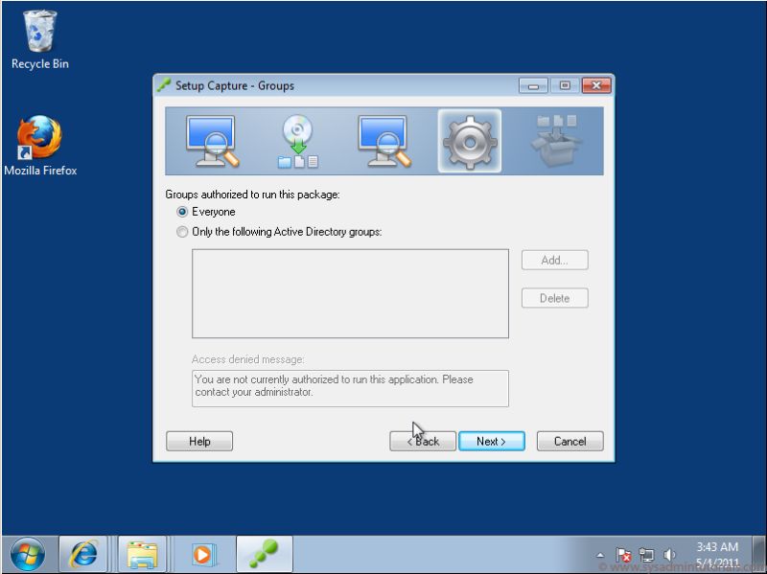Click the network status tray icon
Screen dimensions: 767x574
(645, 553)
